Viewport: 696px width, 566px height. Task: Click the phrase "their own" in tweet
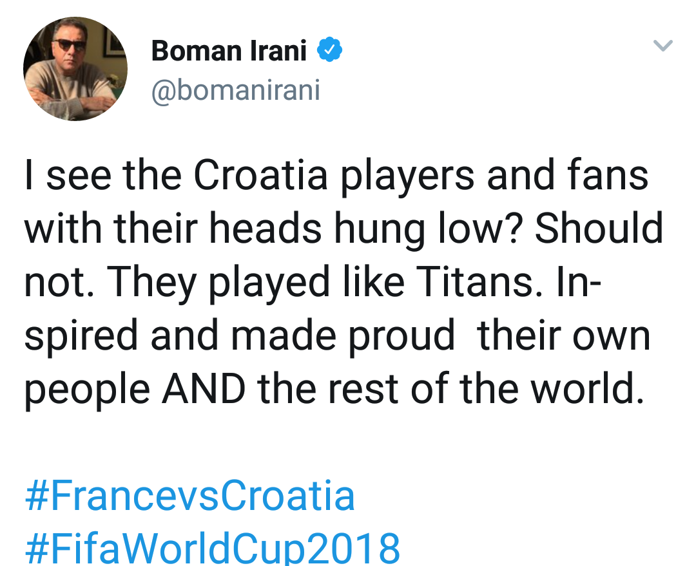[563, 335]
